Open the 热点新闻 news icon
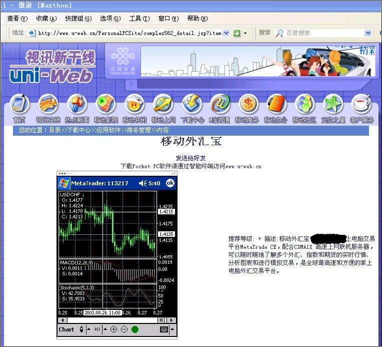Image resolution: width=382 pixels, height=347 pixels. click(76, 104)
